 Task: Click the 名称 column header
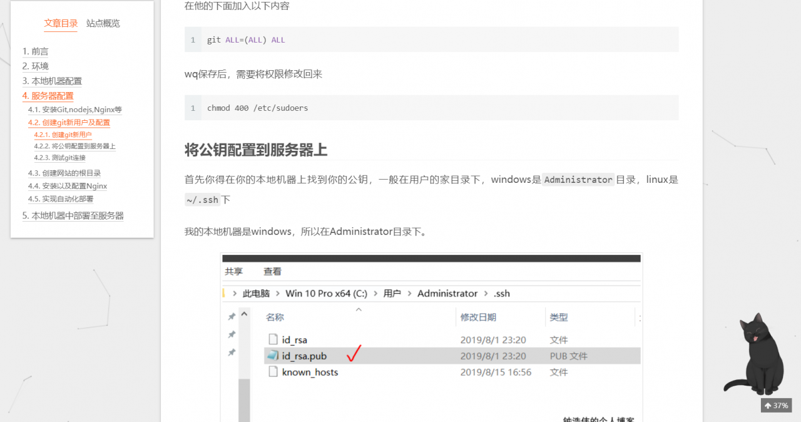point(275,317)
